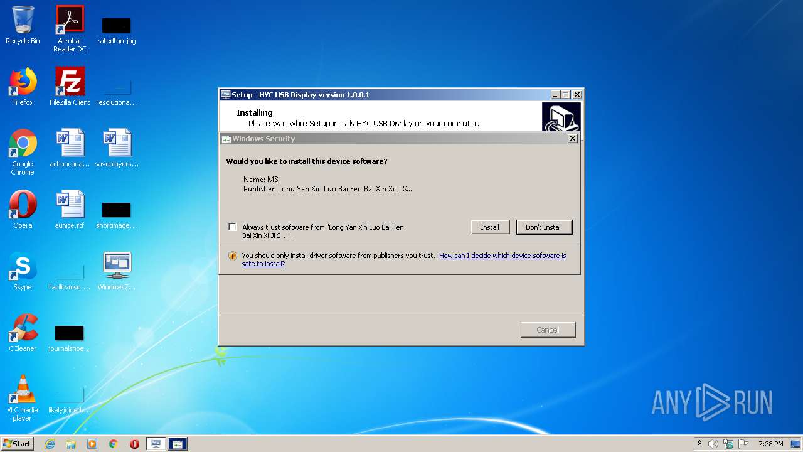Image resolution: width=803 pixels, height=452 pixels.
Task: Switch to Windows Security taskbar button
Action: tap(177, 444)
